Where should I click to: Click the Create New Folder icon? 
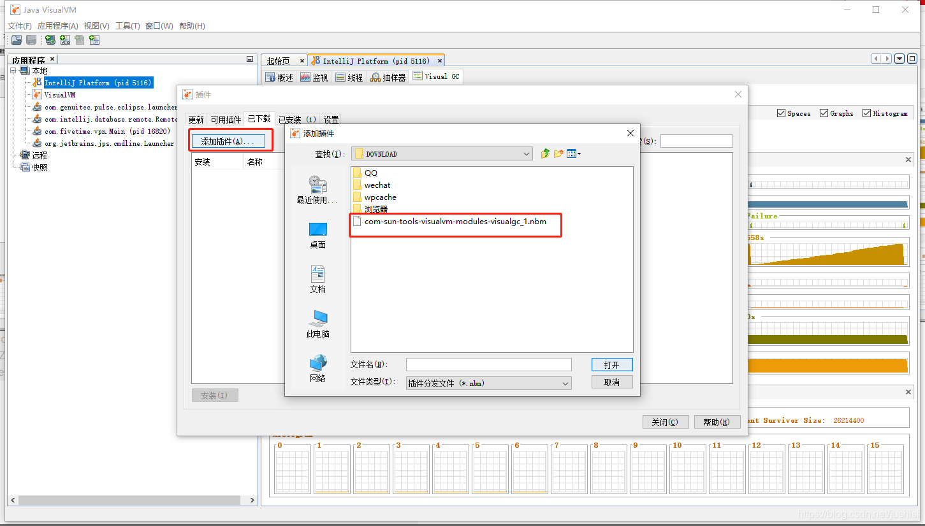(558, 153)
